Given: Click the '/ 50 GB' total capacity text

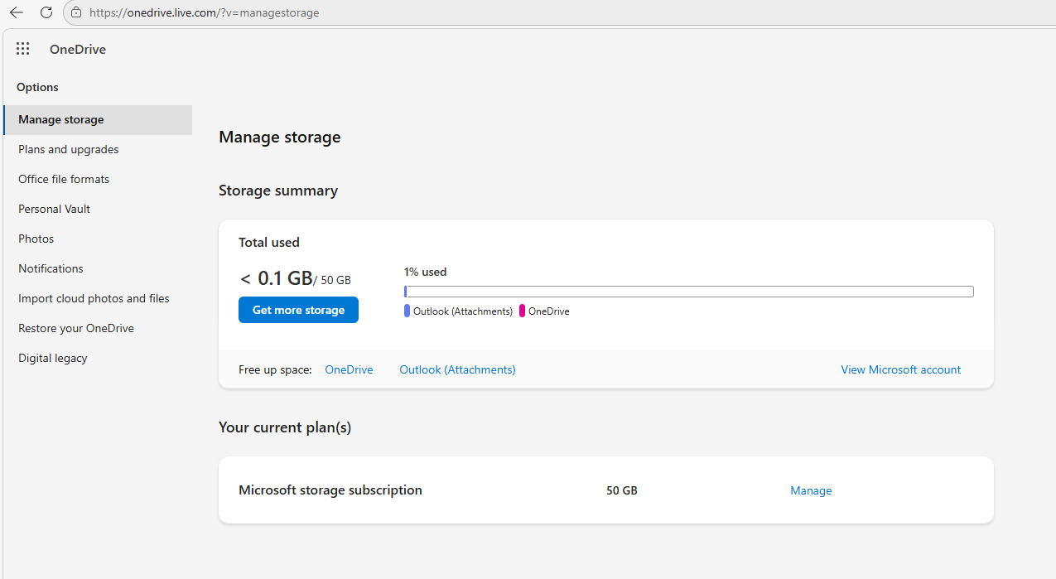Looking at the screenshot, I should (332, 281).
